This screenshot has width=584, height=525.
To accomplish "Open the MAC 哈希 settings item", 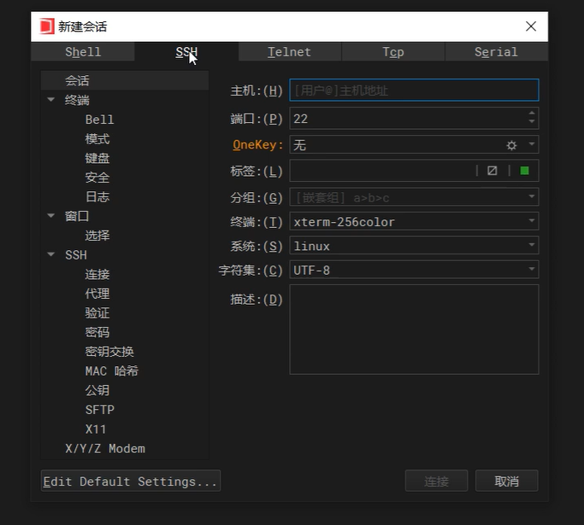I will [112, 370].
